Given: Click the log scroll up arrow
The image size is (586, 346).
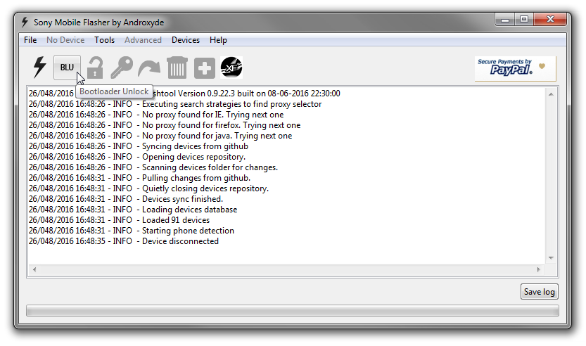Looking at the screenshot, I should (551, 94).
